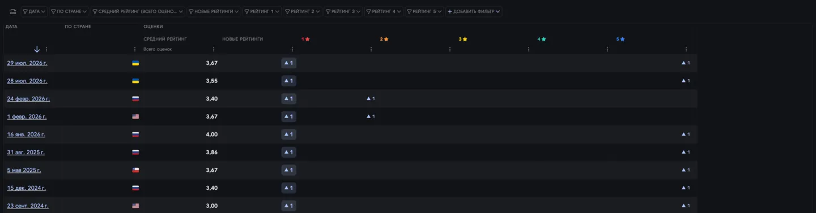Click the Ukraine flag in 29 июл. 2026 row
This screenshot has width=816, height=213.
135,63
